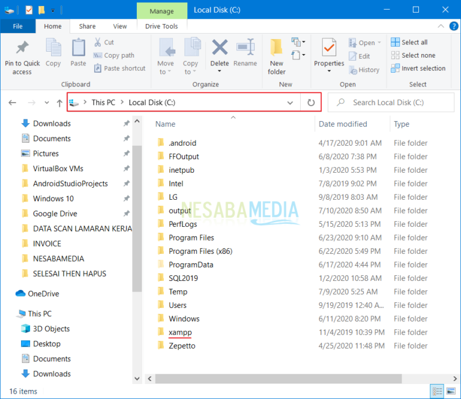Image resolution: width=461 pixels, height=399 pixels.
Task: Select the xampp folder
Action: click(180, 332)
